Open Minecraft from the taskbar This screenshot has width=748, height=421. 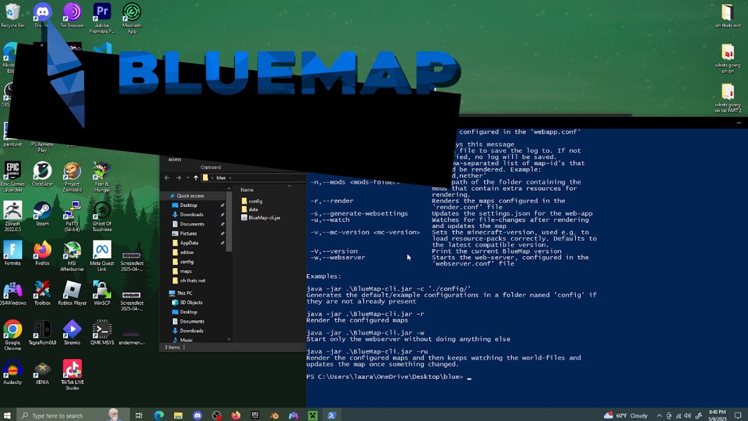(x=313, y=416)
